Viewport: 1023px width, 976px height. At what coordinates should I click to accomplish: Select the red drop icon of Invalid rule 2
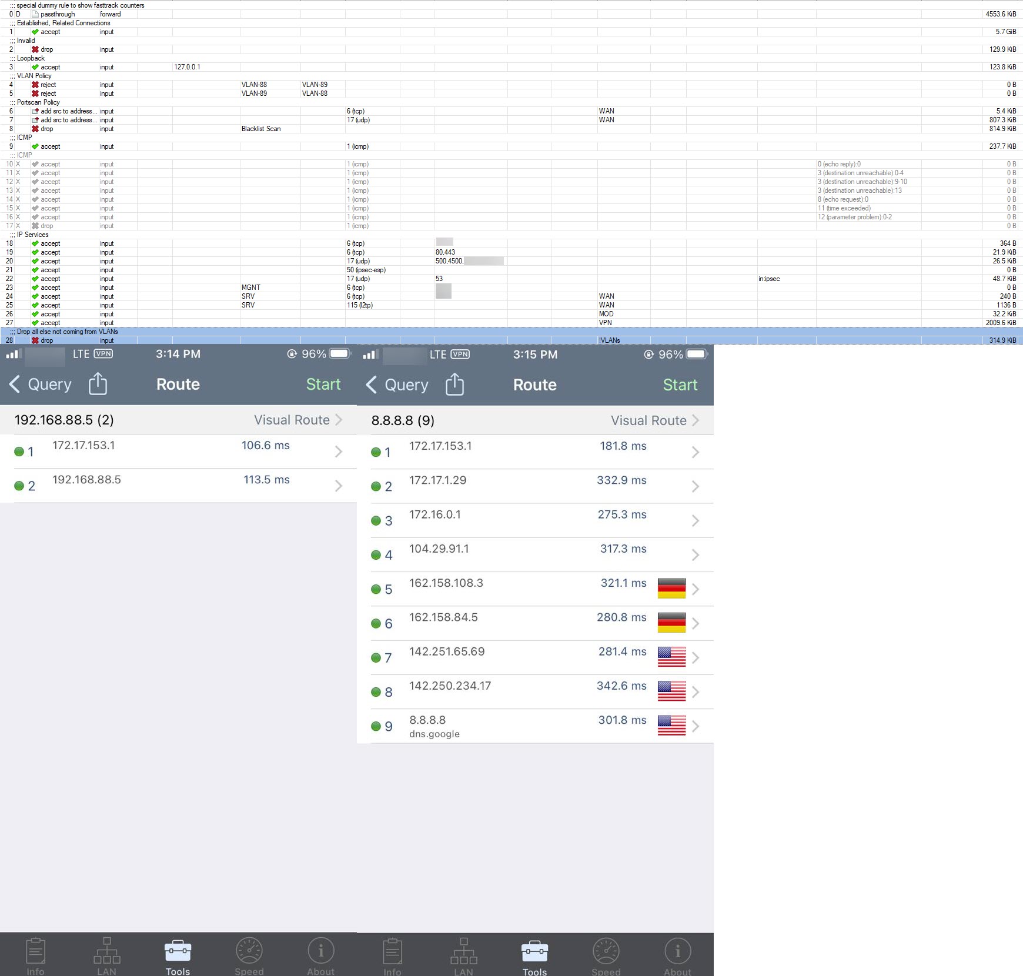click(x=35, y=49)
